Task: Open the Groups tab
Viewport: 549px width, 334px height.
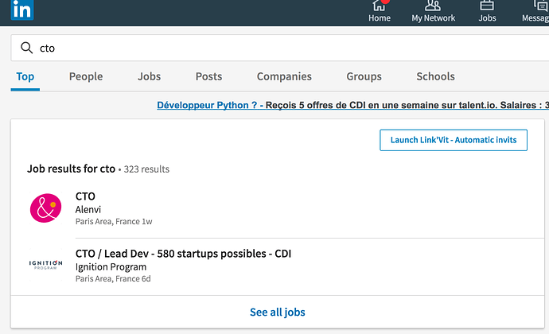Action: click(364, 76)
